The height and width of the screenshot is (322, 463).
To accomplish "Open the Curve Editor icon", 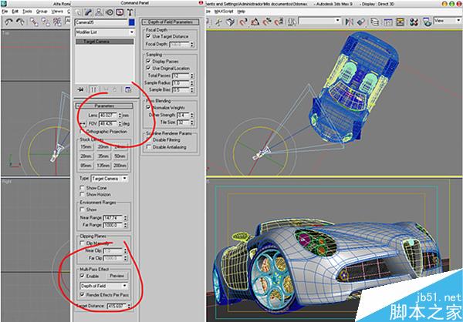I will pos(388,22).
